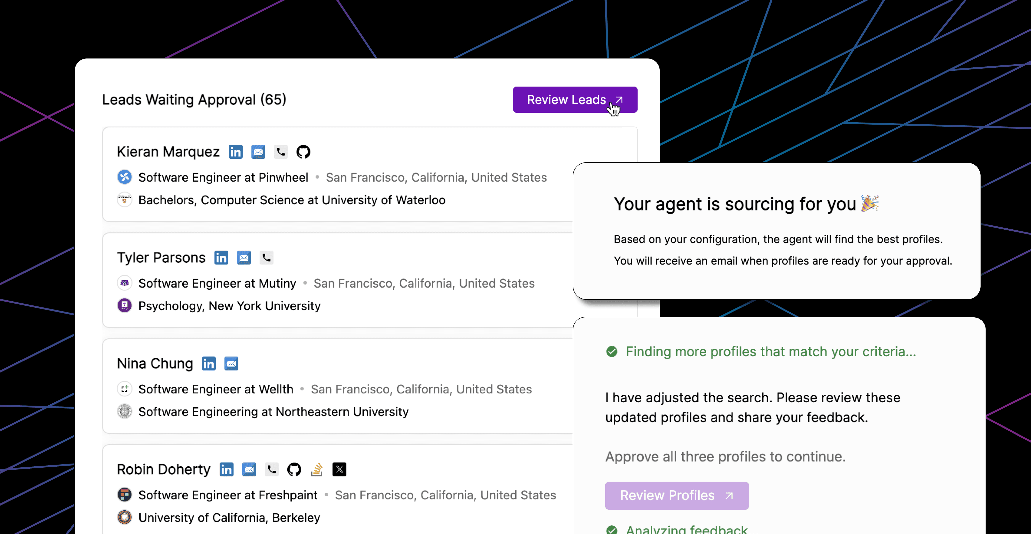
Task: Open Tyler Parsons' LinkedIn icon
Action: [221, 258]
